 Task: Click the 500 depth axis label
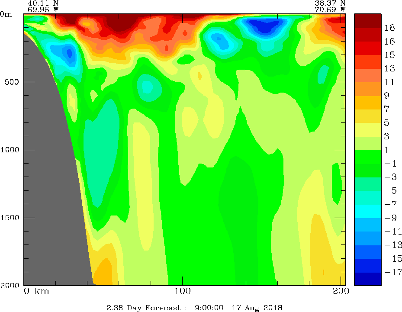(x=12, y=82)
